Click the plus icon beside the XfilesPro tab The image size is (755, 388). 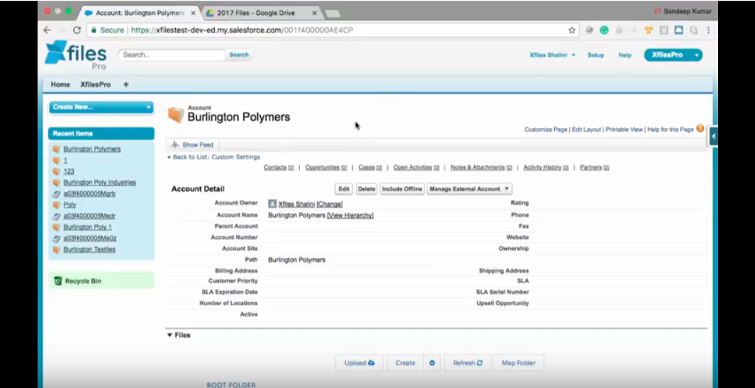pyautogui.click(x=125, y=84)
